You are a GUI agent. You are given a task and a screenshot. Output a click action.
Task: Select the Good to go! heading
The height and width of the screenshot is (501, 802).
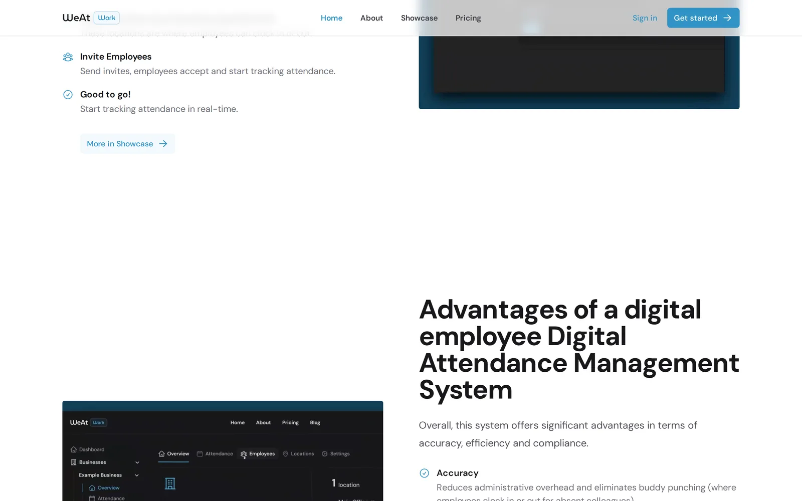click(105, 95)
